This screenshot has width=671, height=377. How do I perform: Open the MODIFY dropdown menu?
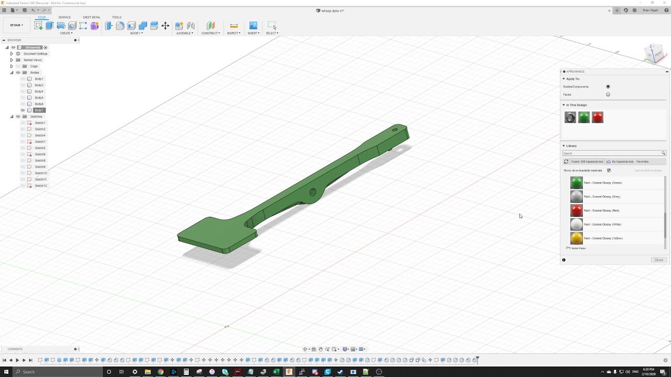[x=136, y=33]
